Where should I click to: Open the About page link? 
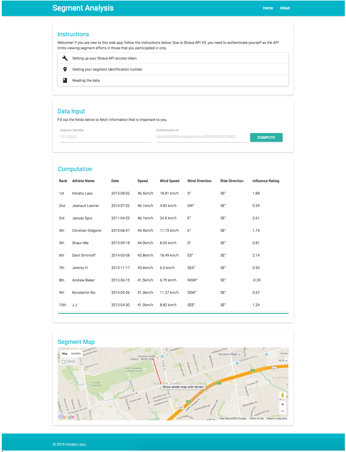click(x=285, y=8)
